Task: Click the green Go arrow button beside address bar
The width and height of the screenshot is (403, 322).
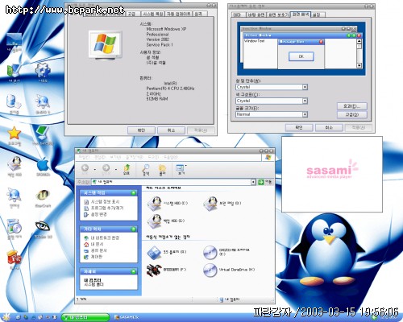Action: coord(260,182)
